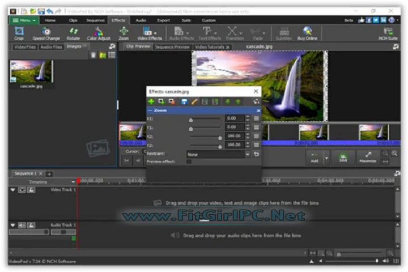Open the Sequence Preview tab

[x=172, y=47]
